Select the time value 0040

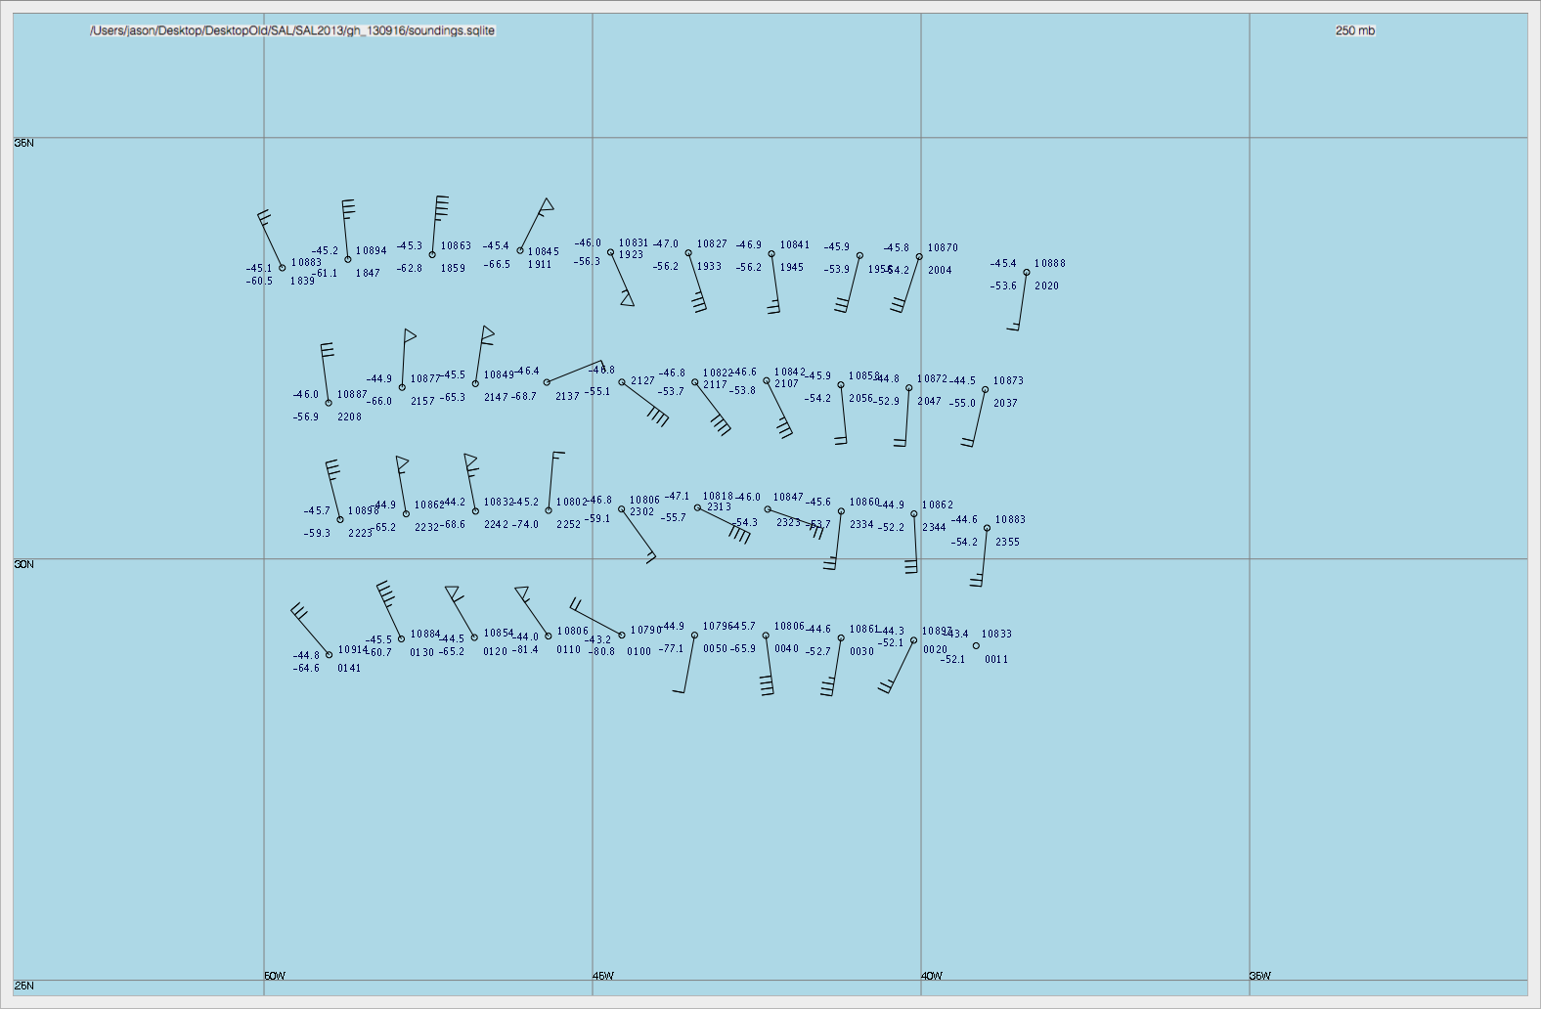(x=787, y=649)
